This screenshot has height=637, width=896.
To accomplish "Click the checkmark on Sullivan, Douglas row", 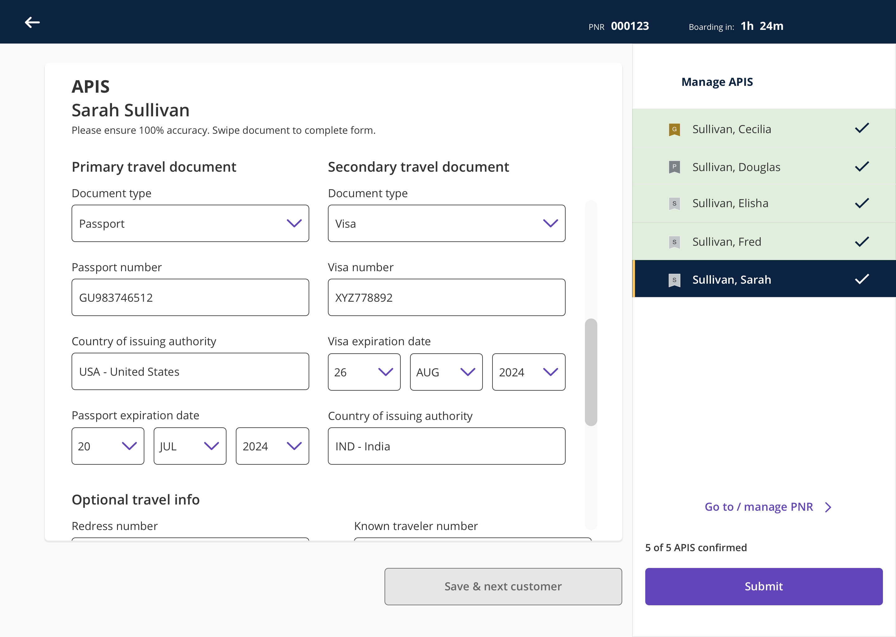I will (x=862, y=166).
